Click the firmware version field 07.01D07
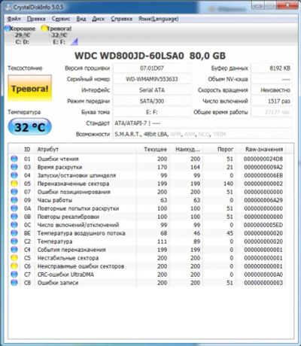Viewport: 301px width, 346px height. (x=152, y=68)
